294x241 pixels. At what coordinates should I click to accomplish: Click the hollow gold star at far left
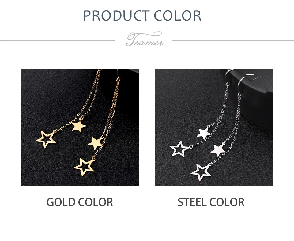point(46,139)
